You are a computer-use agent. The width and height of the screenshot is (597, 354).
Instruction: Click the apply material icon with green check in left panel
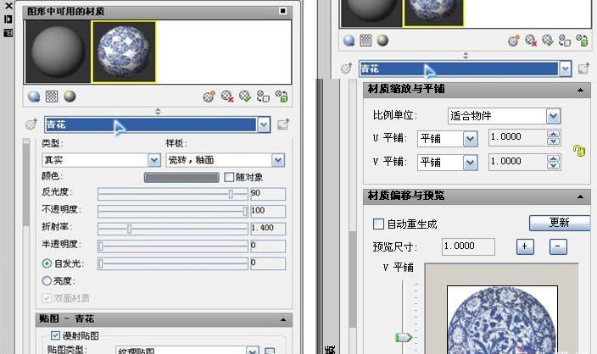[245, 97]
